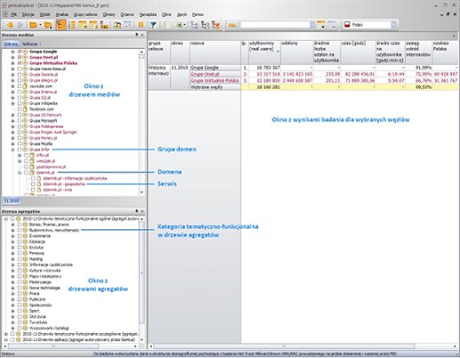460x358 pixels.
Task: Click the czas (godz) column header
Action: [x=358, y=52]
